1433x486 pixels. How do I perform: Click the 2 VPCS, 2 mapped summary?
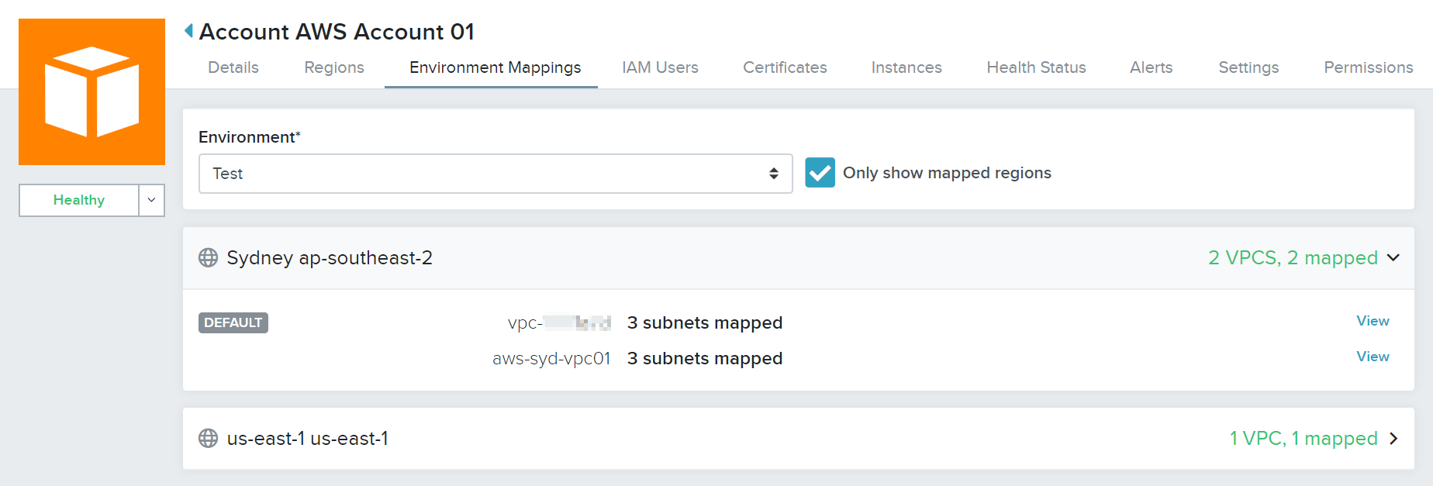1293,257
